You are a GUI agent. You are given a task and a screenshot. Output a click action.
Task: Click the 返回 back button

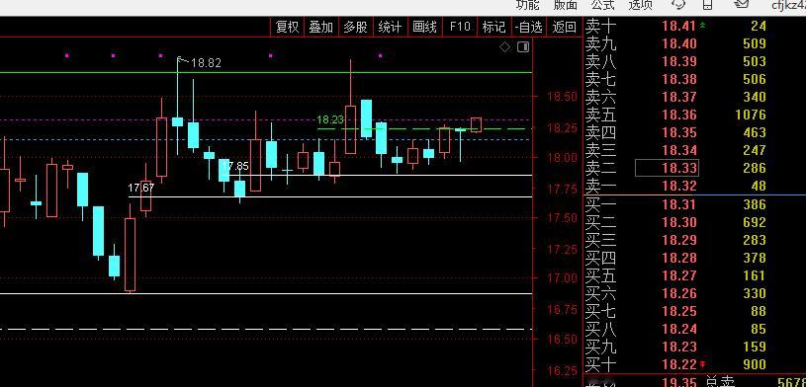tap(564, 27)
